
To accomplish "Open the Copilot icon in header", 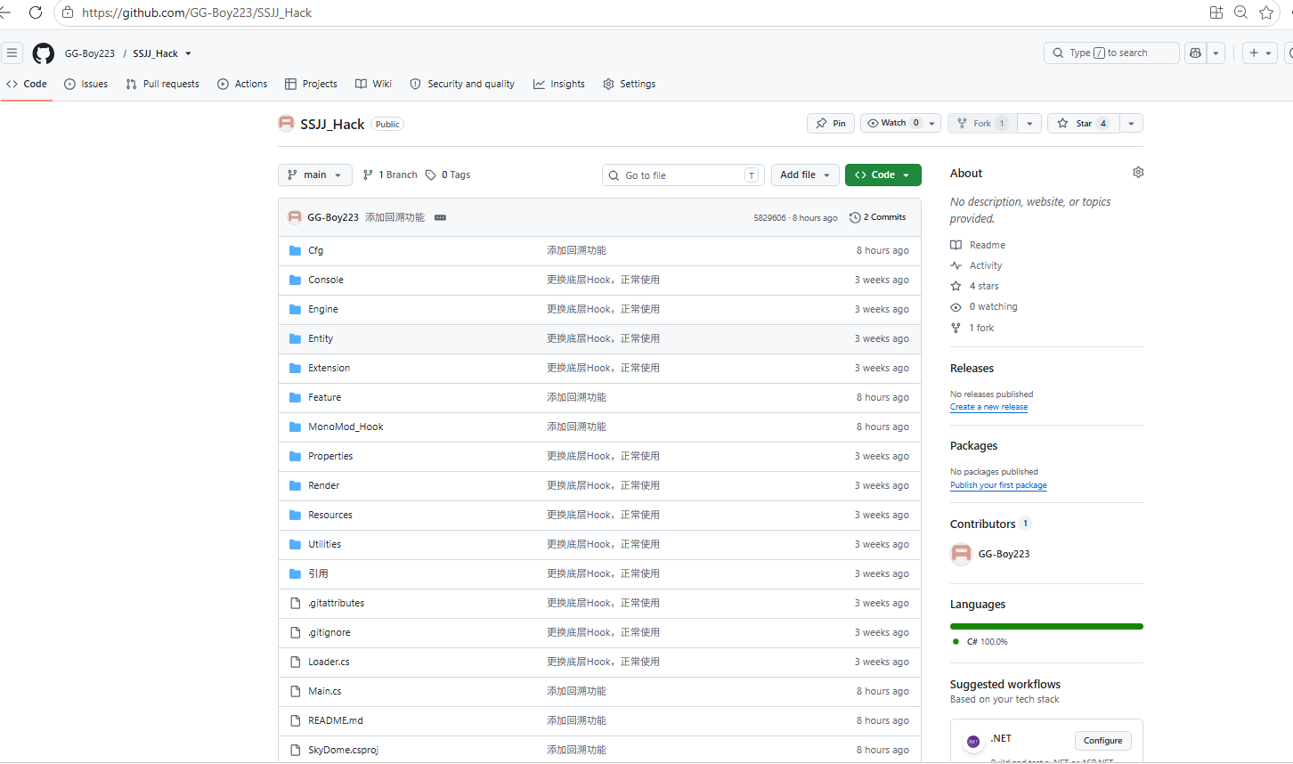I will point(1195,53).
